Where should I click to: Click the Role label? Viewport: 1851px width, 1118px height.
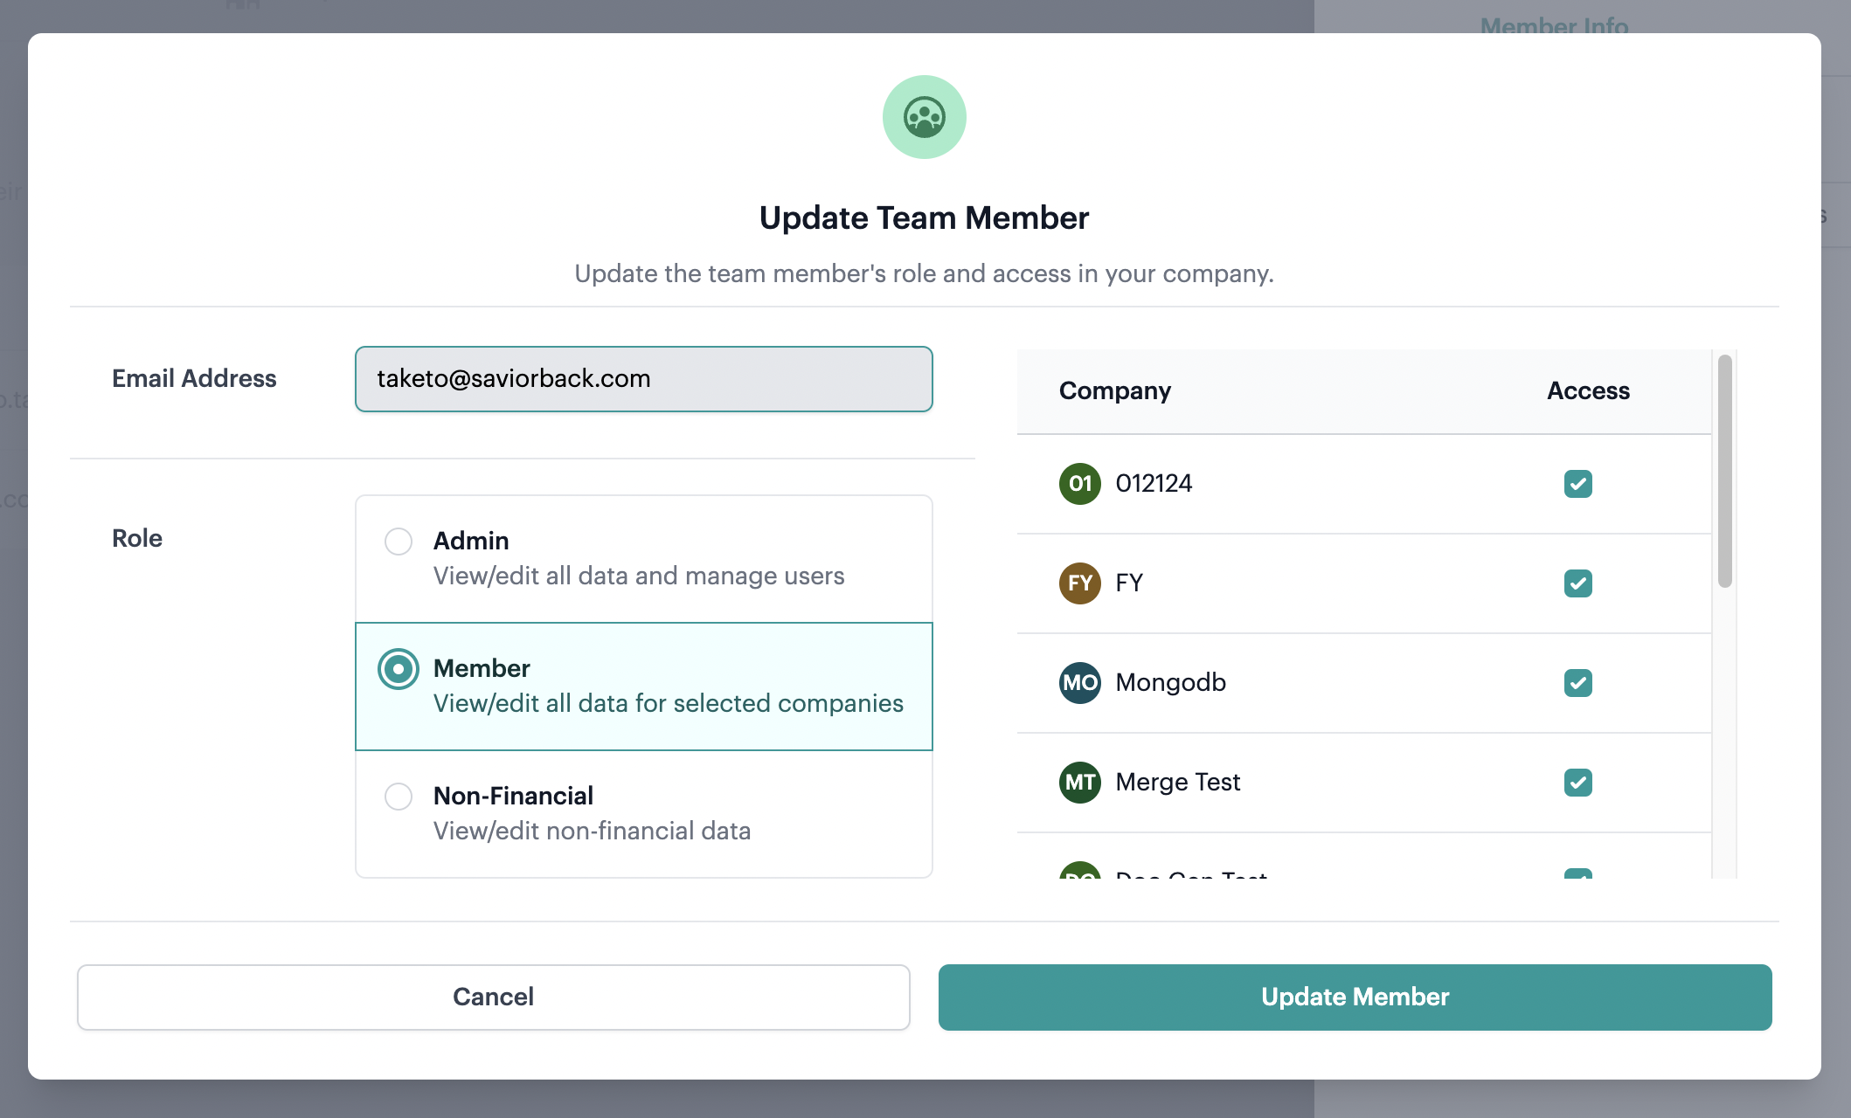click(x=137, y=538)
